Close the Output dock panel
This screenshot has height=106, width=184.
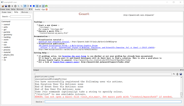point(183,70)
